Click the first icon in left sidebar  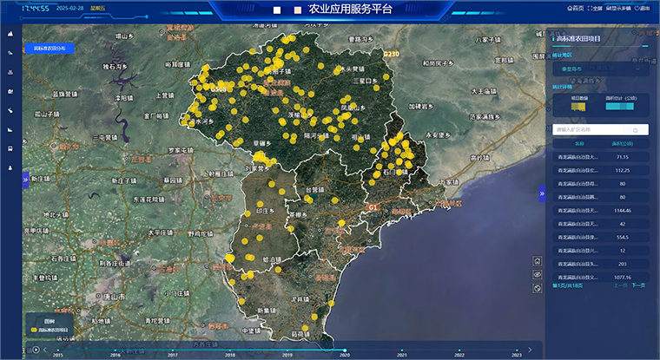(10, 34)
